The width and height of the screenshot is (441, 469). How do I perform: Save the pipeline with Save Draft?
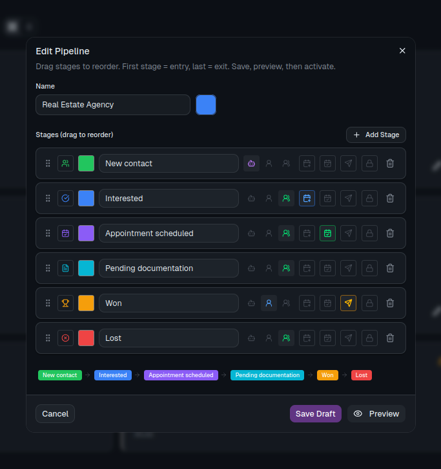(316, 413)
